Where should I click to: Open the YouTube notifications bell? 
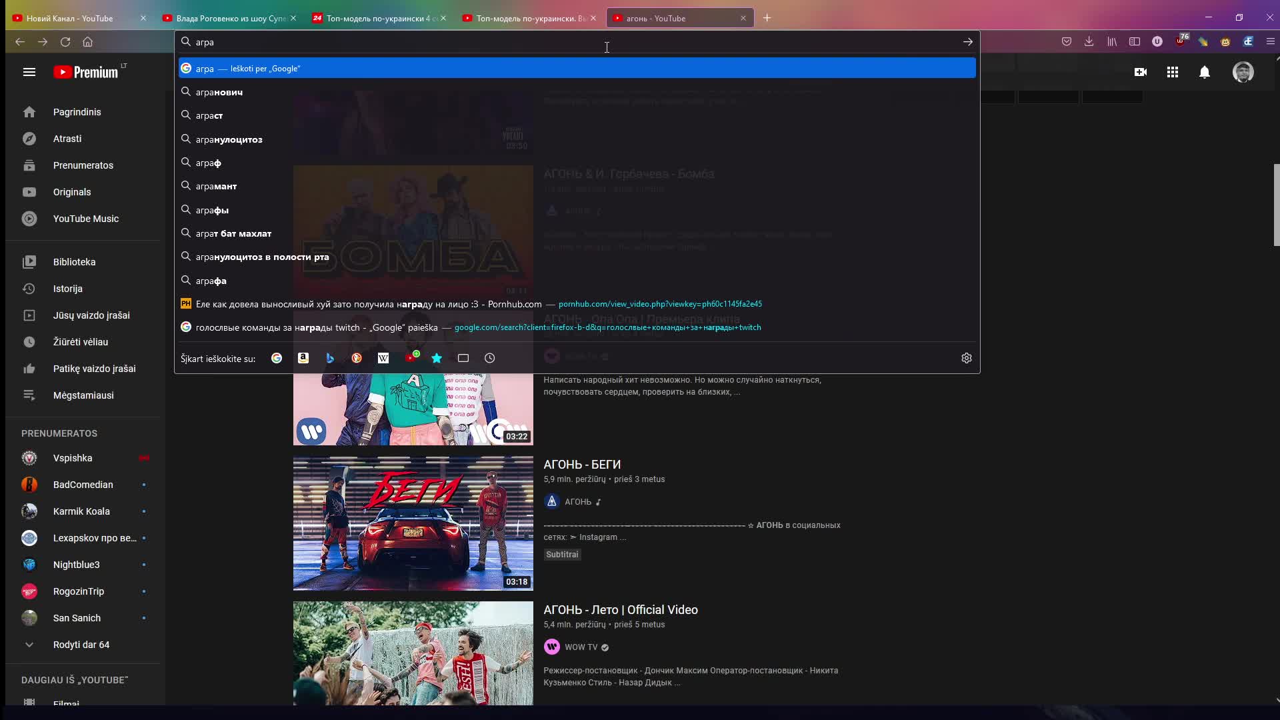[1205, 72]
